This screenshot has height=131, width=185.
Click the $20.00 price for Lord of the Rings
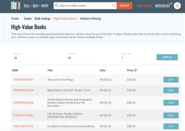131,80
